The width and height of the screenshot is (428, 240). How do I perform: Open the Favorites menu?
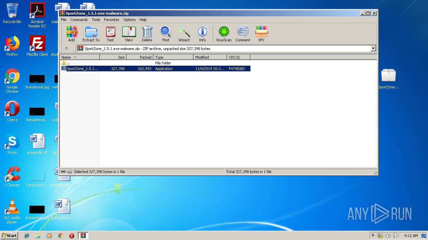coord(112,20)
